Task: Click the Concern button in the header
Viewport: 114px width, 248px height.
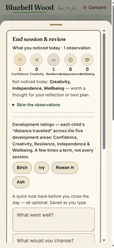Action: pos(95,7)
